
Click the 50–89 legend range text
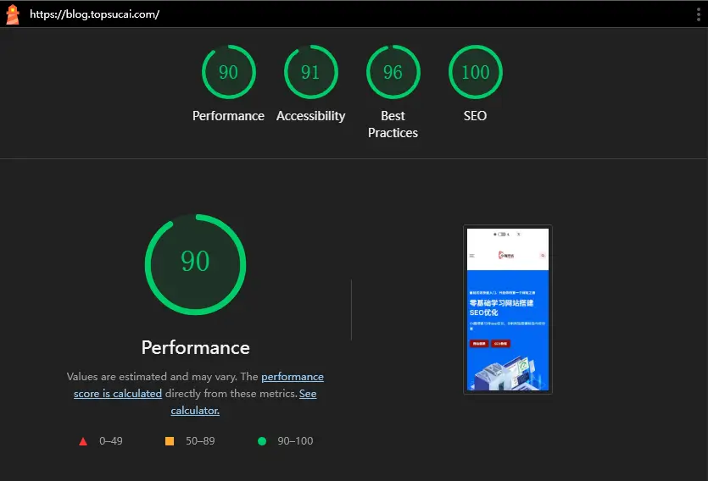[x=200, y=441]
